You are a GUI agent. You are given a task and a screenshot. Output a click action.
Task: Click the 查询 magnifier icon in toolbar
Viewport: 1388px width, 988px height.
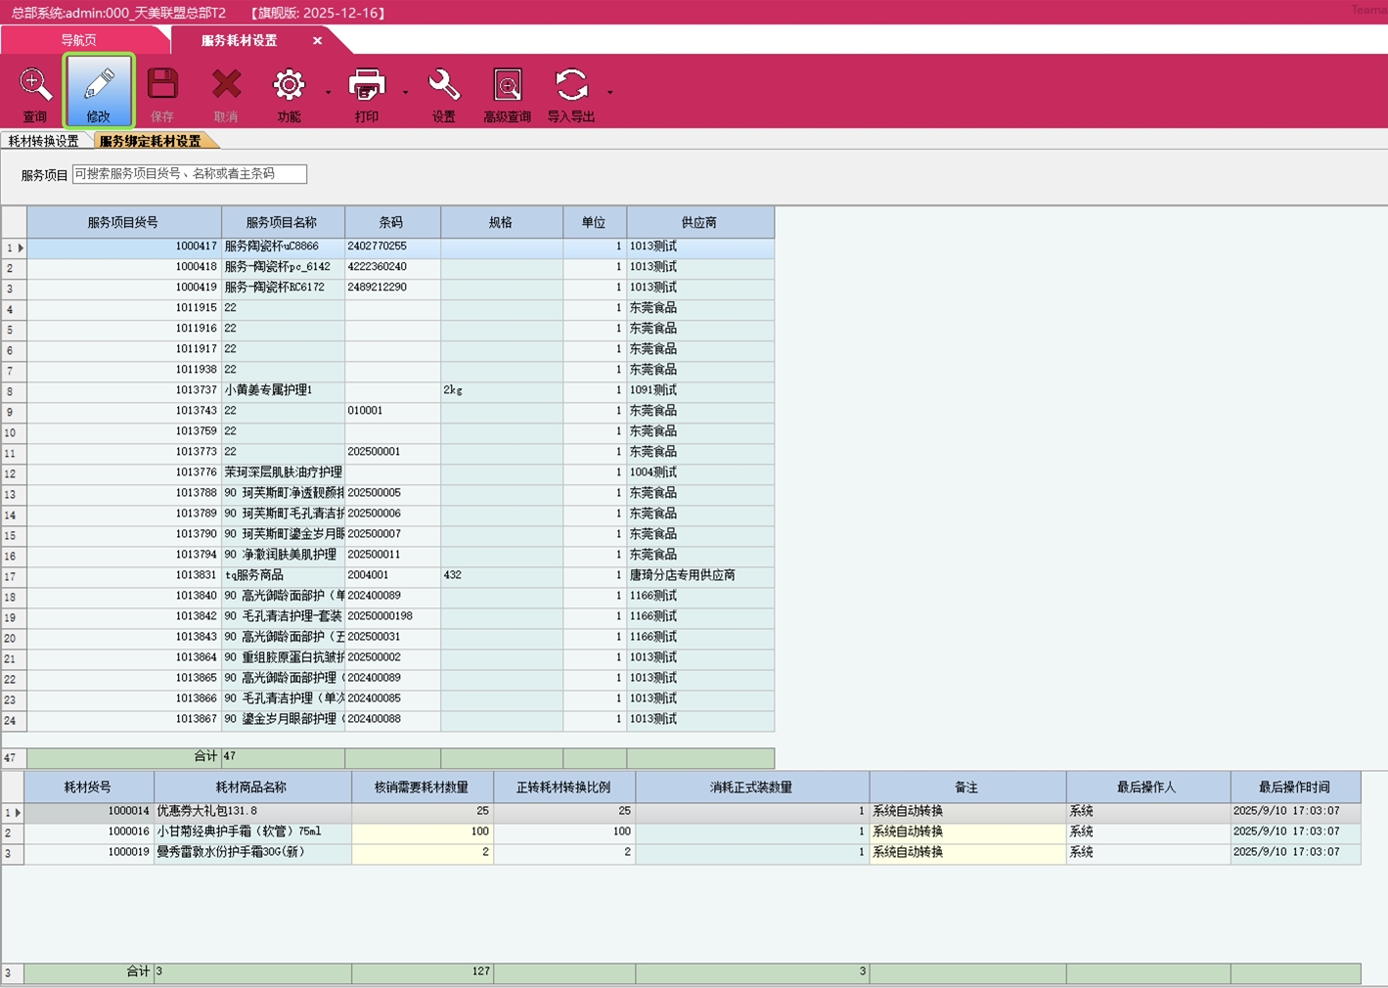35,86
